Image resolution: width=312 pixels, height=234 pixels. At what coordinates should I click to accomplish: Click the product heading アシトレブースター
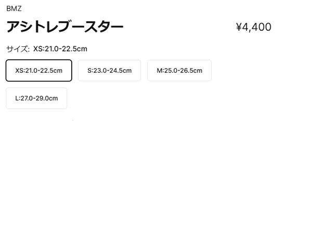65,27
